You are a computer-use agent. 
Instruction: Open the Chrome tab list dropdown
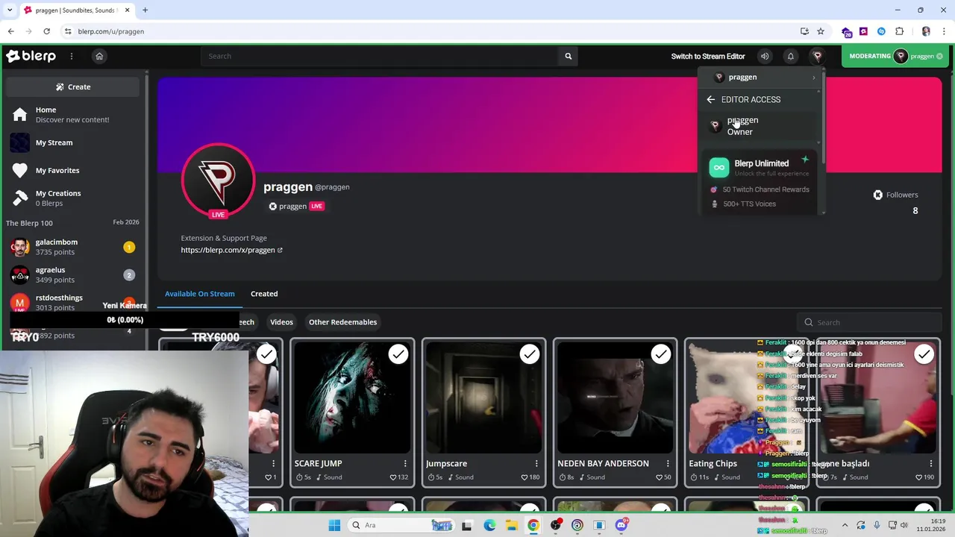pos(10,10)
